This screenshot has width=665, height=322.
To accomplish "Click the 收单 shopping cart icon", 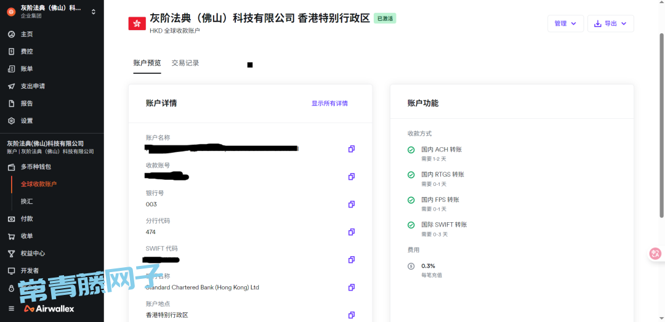I will pos(12,236).
